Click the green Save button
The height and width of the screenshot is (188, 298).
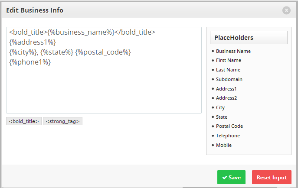[231, 178]
